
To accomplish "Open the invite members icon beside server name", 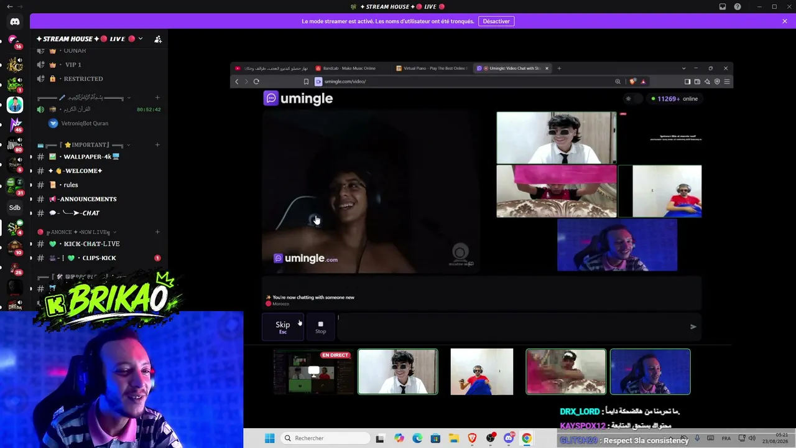I will [x=158, y=39].
